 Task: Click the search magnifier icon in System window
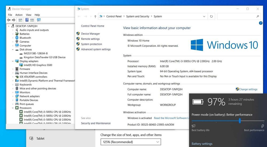(x=258, y=16)
